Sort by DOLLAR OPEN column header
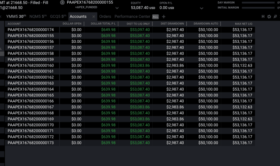Image resolution: width=280 pixels, height=166 pixels. (x=72, y=24)
